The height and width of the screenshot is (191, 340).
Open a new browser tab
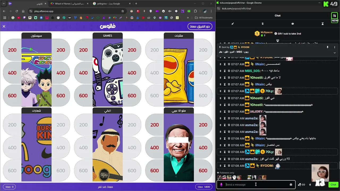coord(136,3)
